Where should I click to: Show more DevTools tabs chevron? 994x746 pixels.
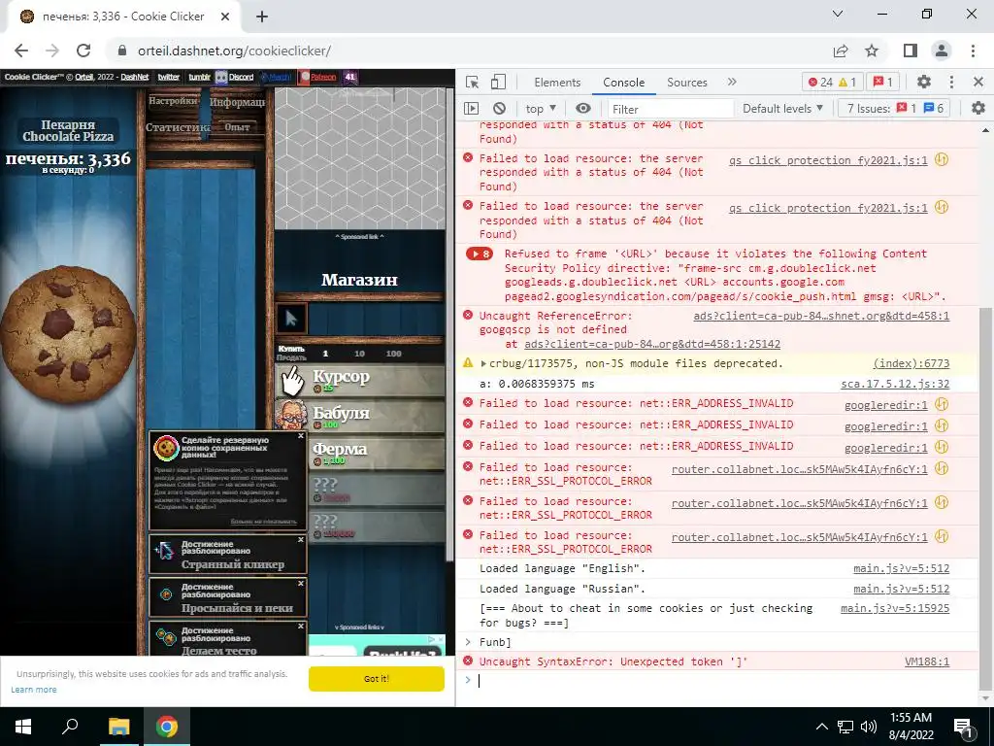[732, 82]
